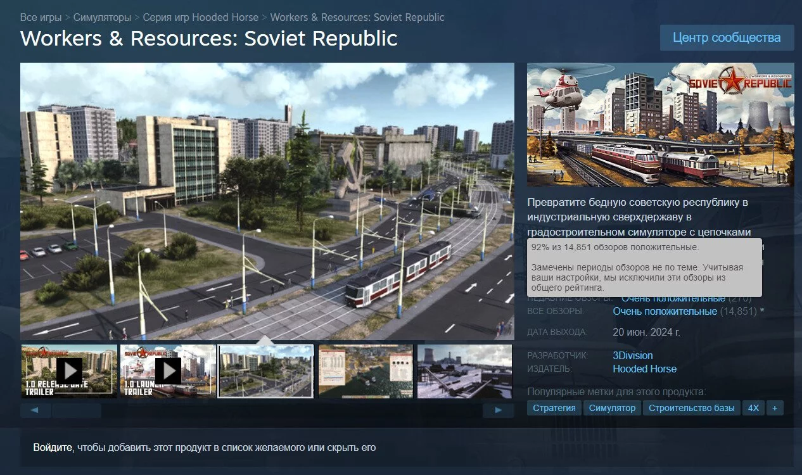Screen dimensions: 802x475
Task: Open 'Очень положительные' link beside 'ВСЕ ОБЗОРЫ'
Action: [665, 312]
